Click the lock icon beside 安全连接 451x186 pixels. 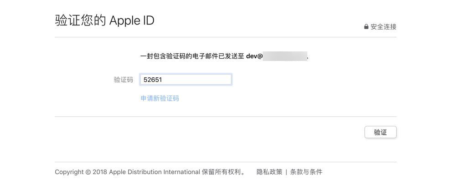click(366, 27)
